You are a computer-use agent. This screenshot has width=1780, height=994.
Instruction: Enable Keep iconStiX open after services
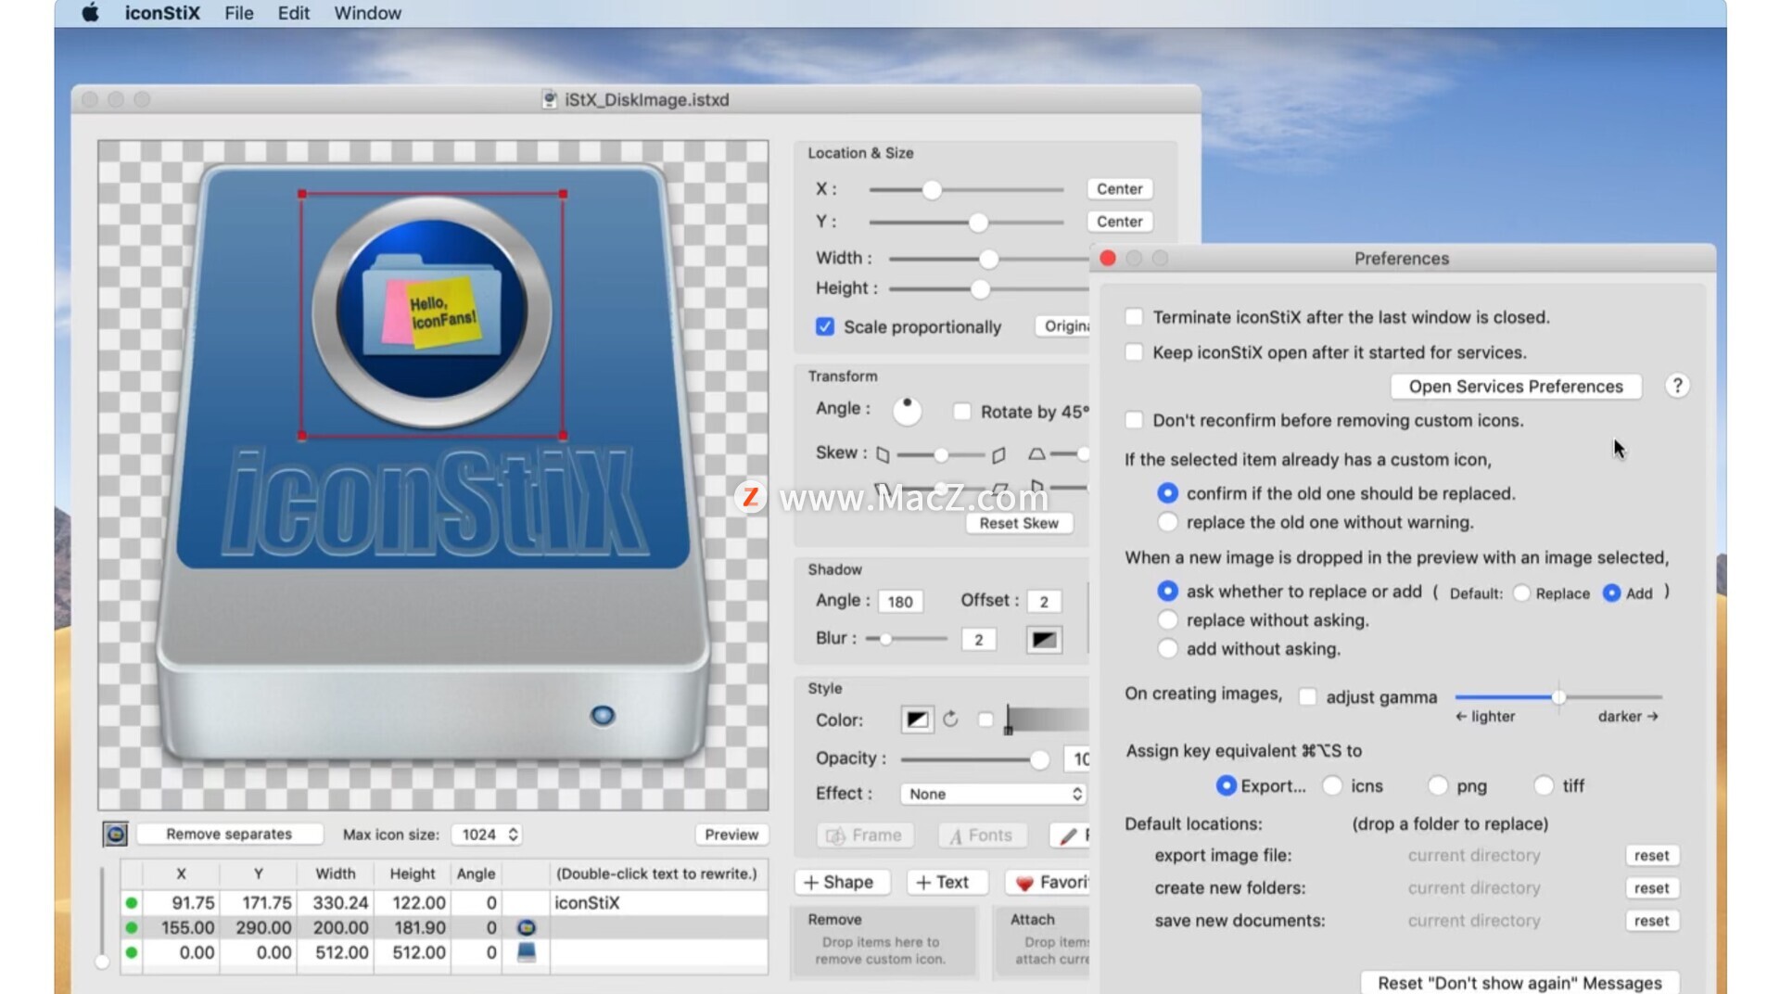1133,352
